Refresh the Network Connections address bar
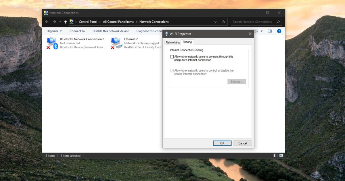The image size is (345, 181). (224, 22)
